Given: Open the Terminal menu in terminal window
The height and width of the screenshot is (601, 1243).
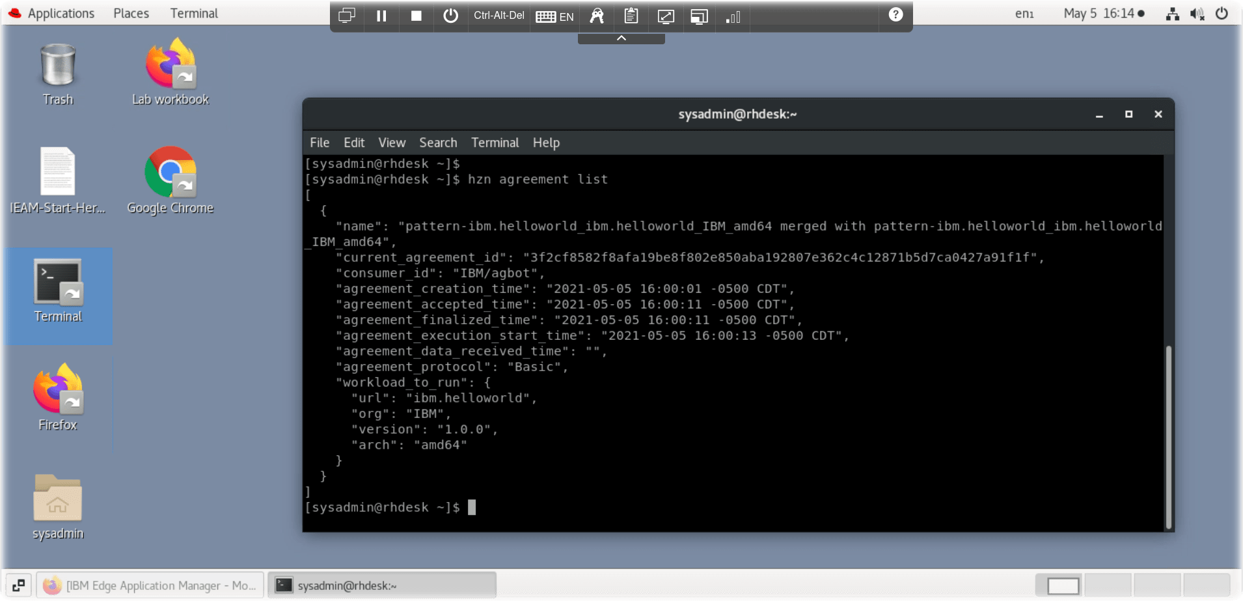Looking at the screenshot, I should click(495, 143).
